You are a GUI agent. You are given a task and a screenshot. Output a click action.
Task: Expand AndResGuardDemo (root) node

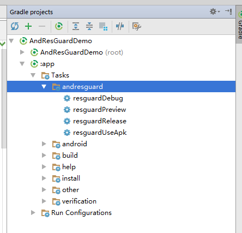pos(22,52)
